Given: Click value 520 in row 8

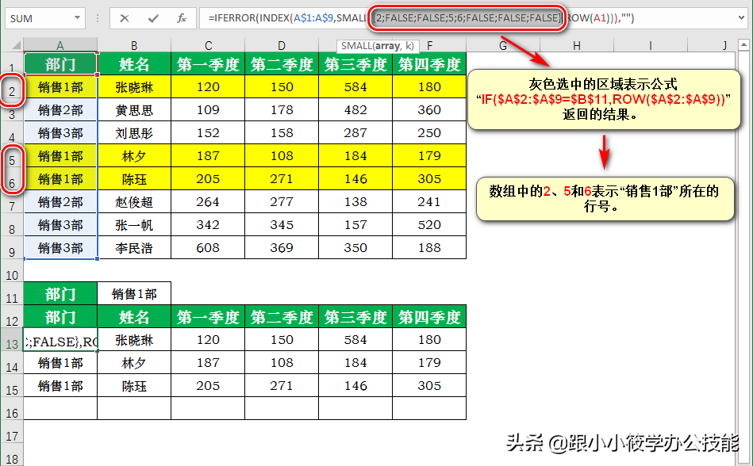Looking at the screenshot, I should click(x=429, y=225).
